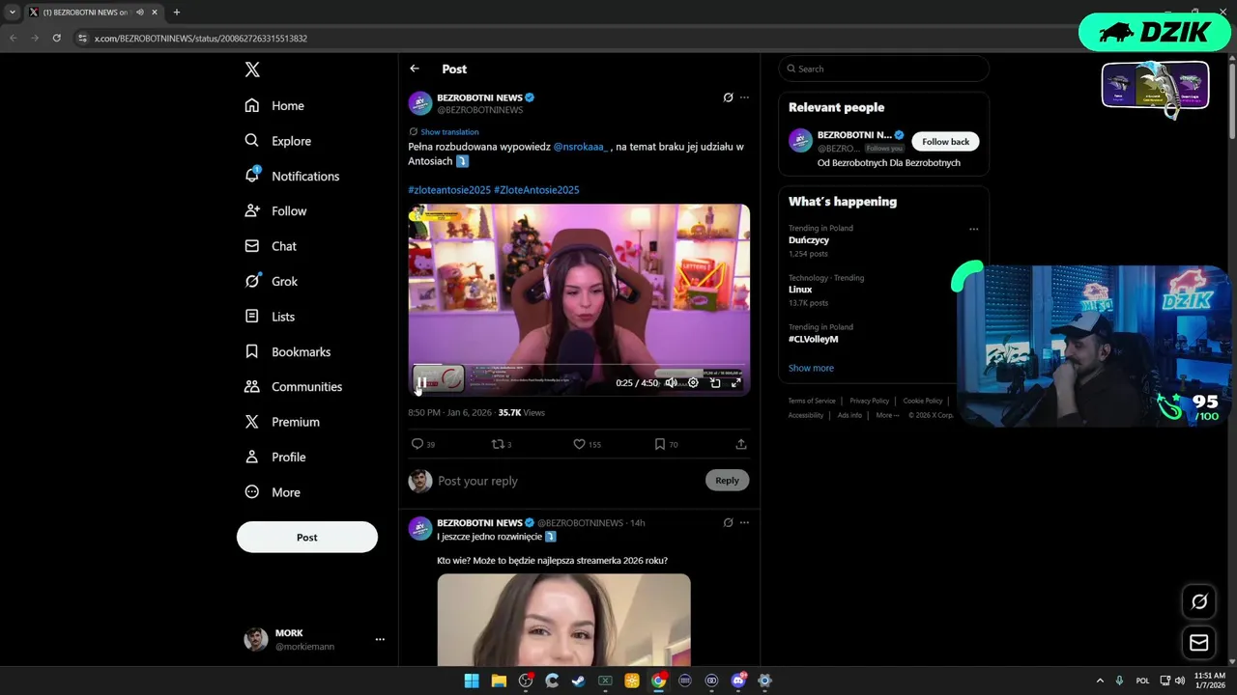The width and height of the screenshot is (1237, 695).
Task: Open the Explore page
Action: pyautogui.click(x=278, y=141)
